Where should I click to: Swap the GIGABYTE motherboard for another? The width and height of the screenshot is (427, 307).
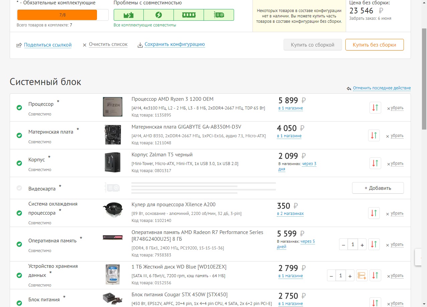[x=374, y=136]
